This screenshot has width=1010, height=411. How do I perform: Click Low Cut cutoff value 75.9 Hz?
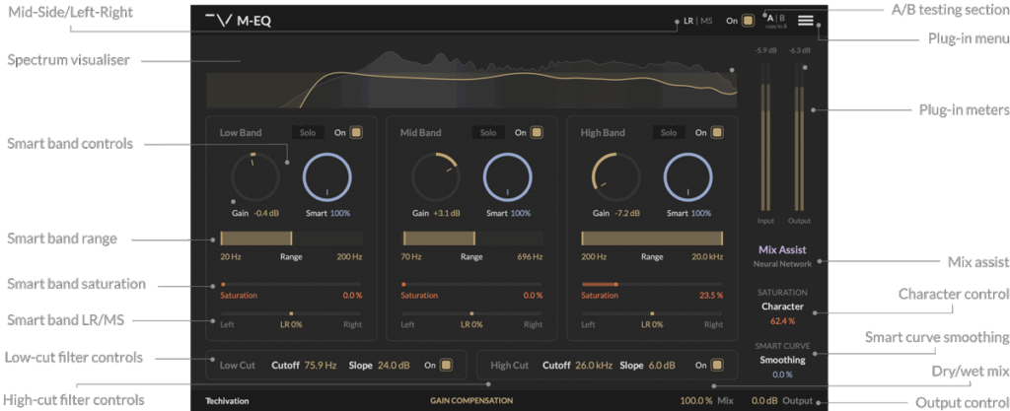(321, 366)
